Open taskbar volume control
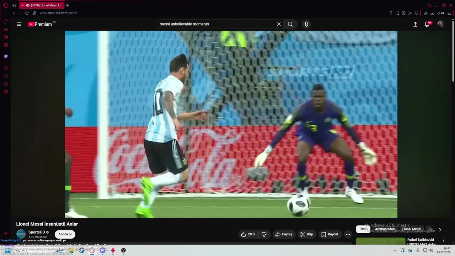 coord(431,250)
